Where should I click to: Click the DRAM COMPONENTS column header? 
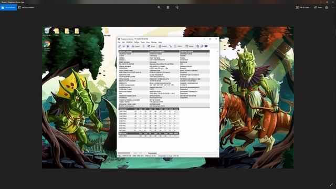tap(164, 51)
